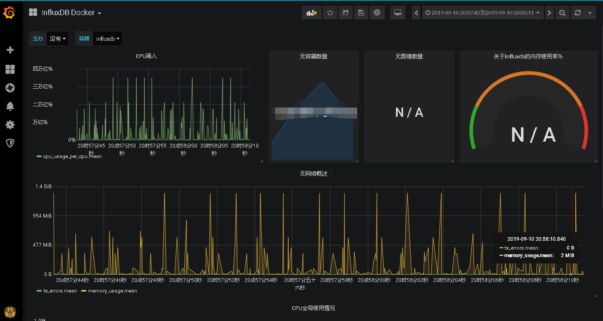Open Alerting bell icon in sidebar

coord(10,106)
